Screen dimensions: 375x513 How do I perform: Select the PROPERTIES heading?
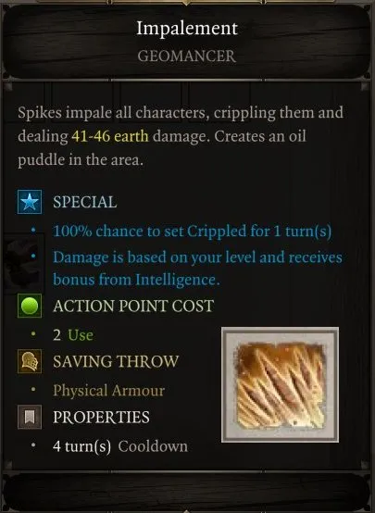(x=102, y=417)
